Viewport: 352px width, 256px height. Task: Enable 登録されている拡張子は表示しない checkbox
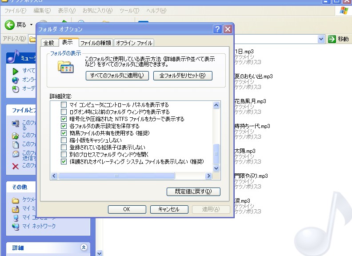click(64, 147)
